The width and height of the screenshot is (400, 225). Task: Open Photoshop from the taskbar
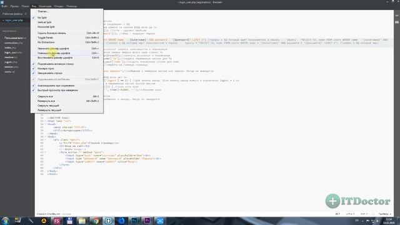134,221
